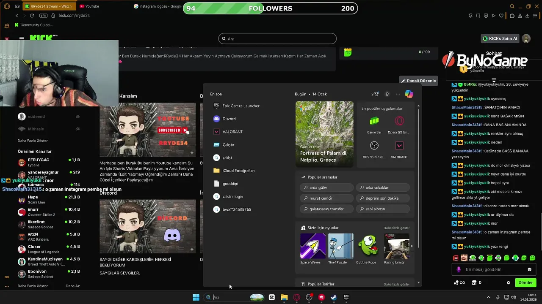This screenshot has height=304, width=542.
Task: Collapse recommendations with 'Daha Az'
Action: pyautogui.click(x=73, y=286)
